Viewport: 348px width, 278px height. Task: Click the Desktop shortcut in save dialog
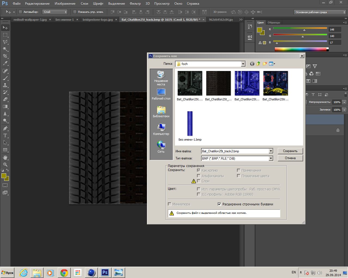[161, 94]
